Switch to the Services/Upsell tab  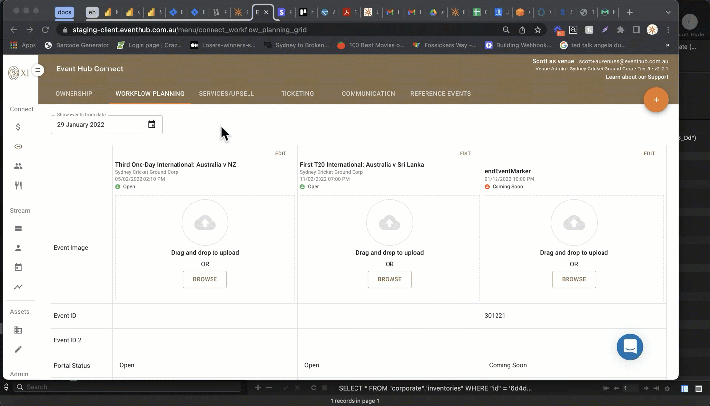(x=226, y=93)
